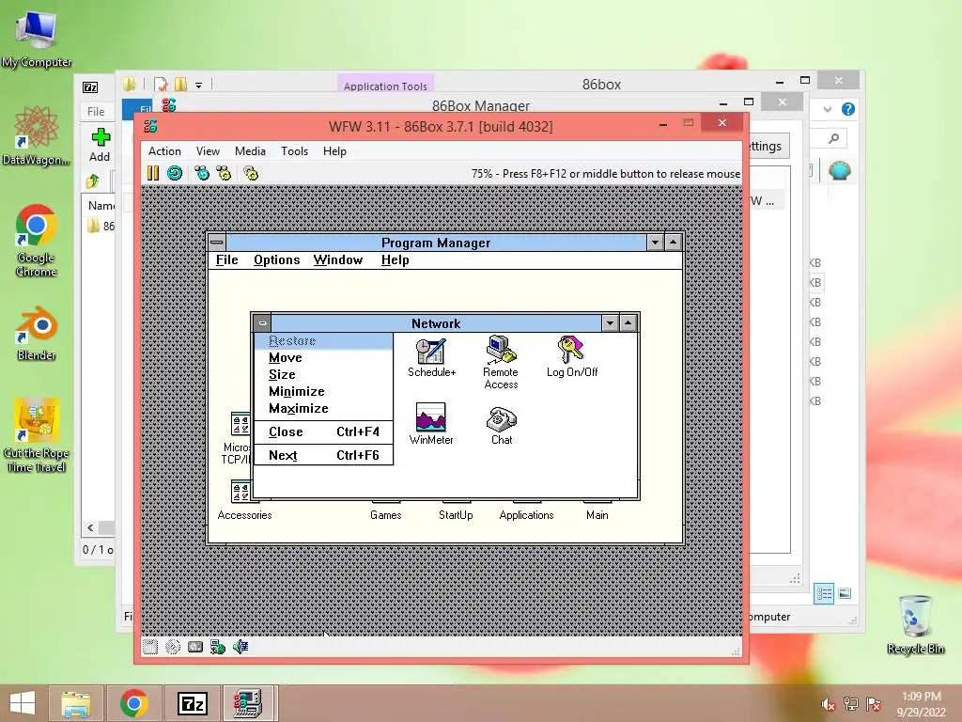Select the Application Tools ribbon tab
The image size is (962, 722).
(x=385, y=86)
